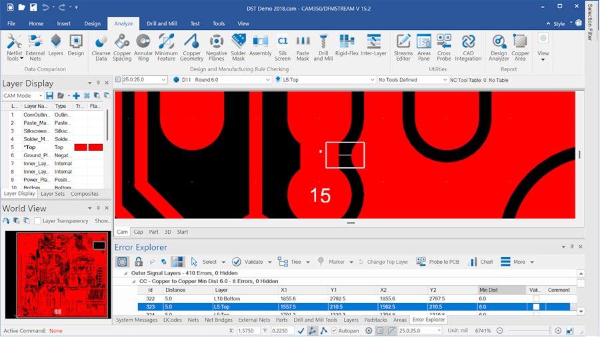Open the L5:Top layer dropdown
This screenshot has height=337, width=600.
point(329,79)
